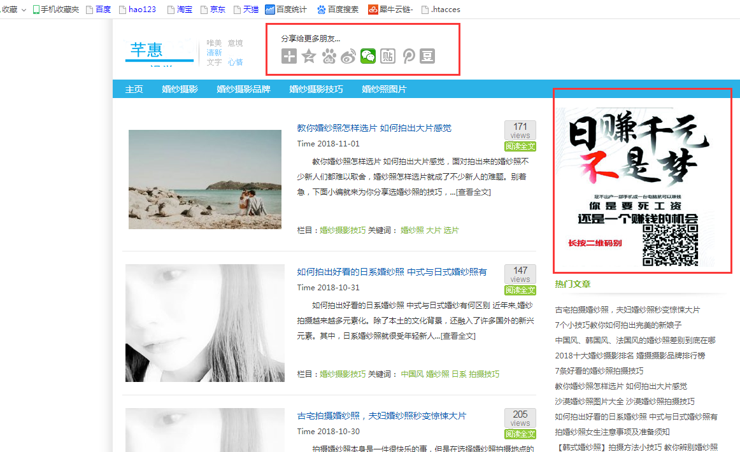Image resolution: width=740 pixels, height=452 pixels.
Task: Share via Baidu paw icon
Action: tap(329, 56)
